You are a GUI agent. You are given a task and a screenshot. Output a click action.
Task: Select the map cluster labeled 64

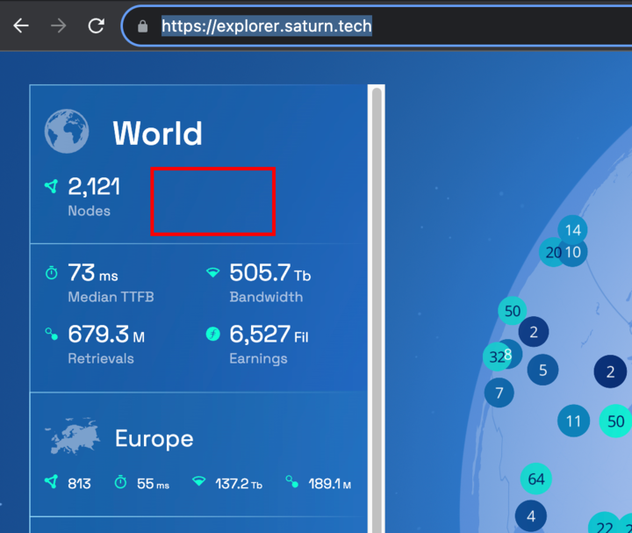tap(535, 479)
